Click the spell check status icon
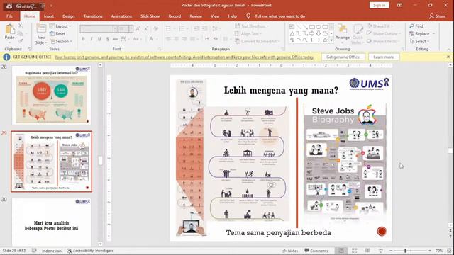 click(34, 251)
